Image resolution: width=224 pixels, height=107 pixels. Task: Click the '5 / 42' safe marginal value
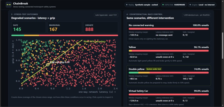coord(186,57)
